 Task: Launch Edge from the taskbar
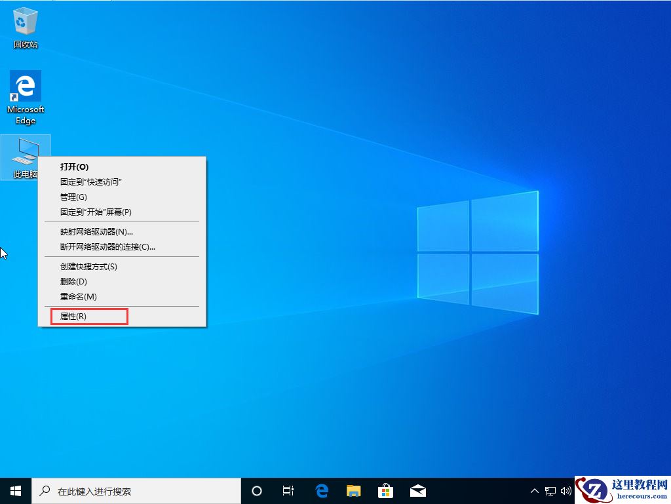point(321,490)
